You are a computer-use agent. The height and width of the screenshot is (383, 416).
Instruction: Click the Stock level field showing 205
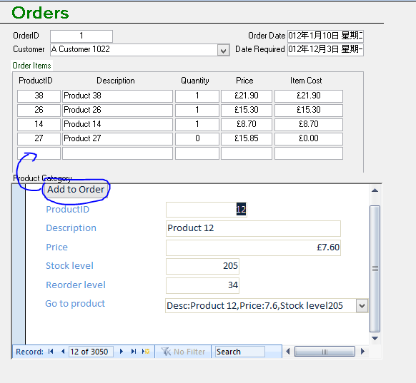click(x=202, y=266)
